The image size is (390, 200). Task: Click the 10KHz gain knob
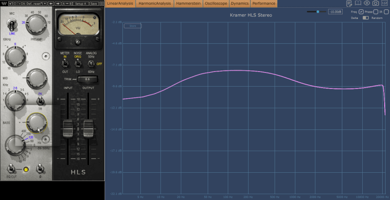coord(15,56)
